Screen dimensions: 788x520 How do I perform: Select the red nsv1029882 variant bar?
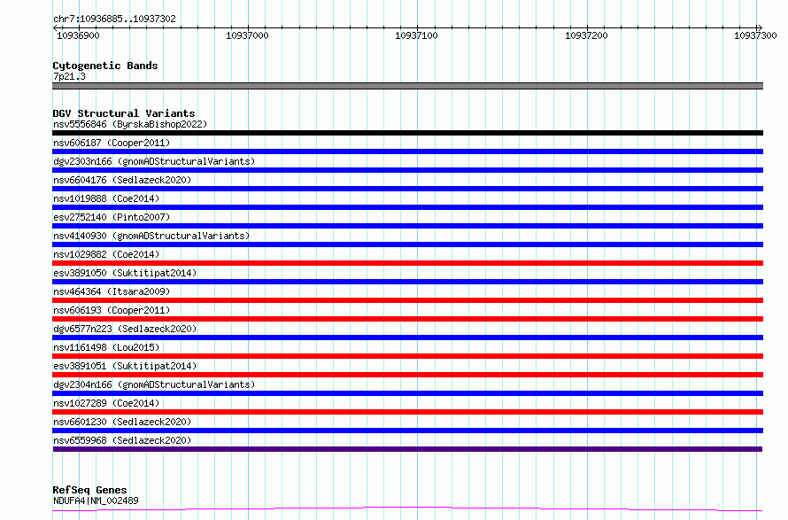pos(407,263)
